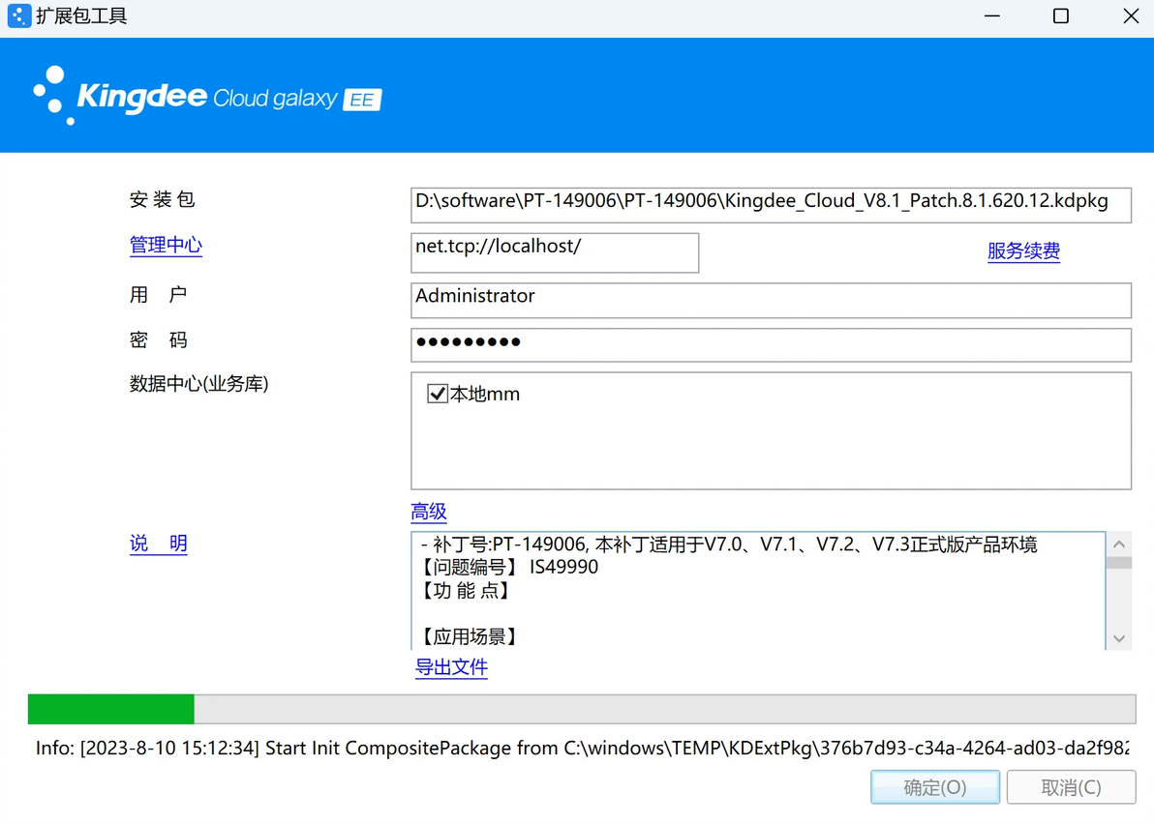The image size is (1154, 824).
Task: Focus the net.tcp://localhost/ address field
Action: [554, 252]
